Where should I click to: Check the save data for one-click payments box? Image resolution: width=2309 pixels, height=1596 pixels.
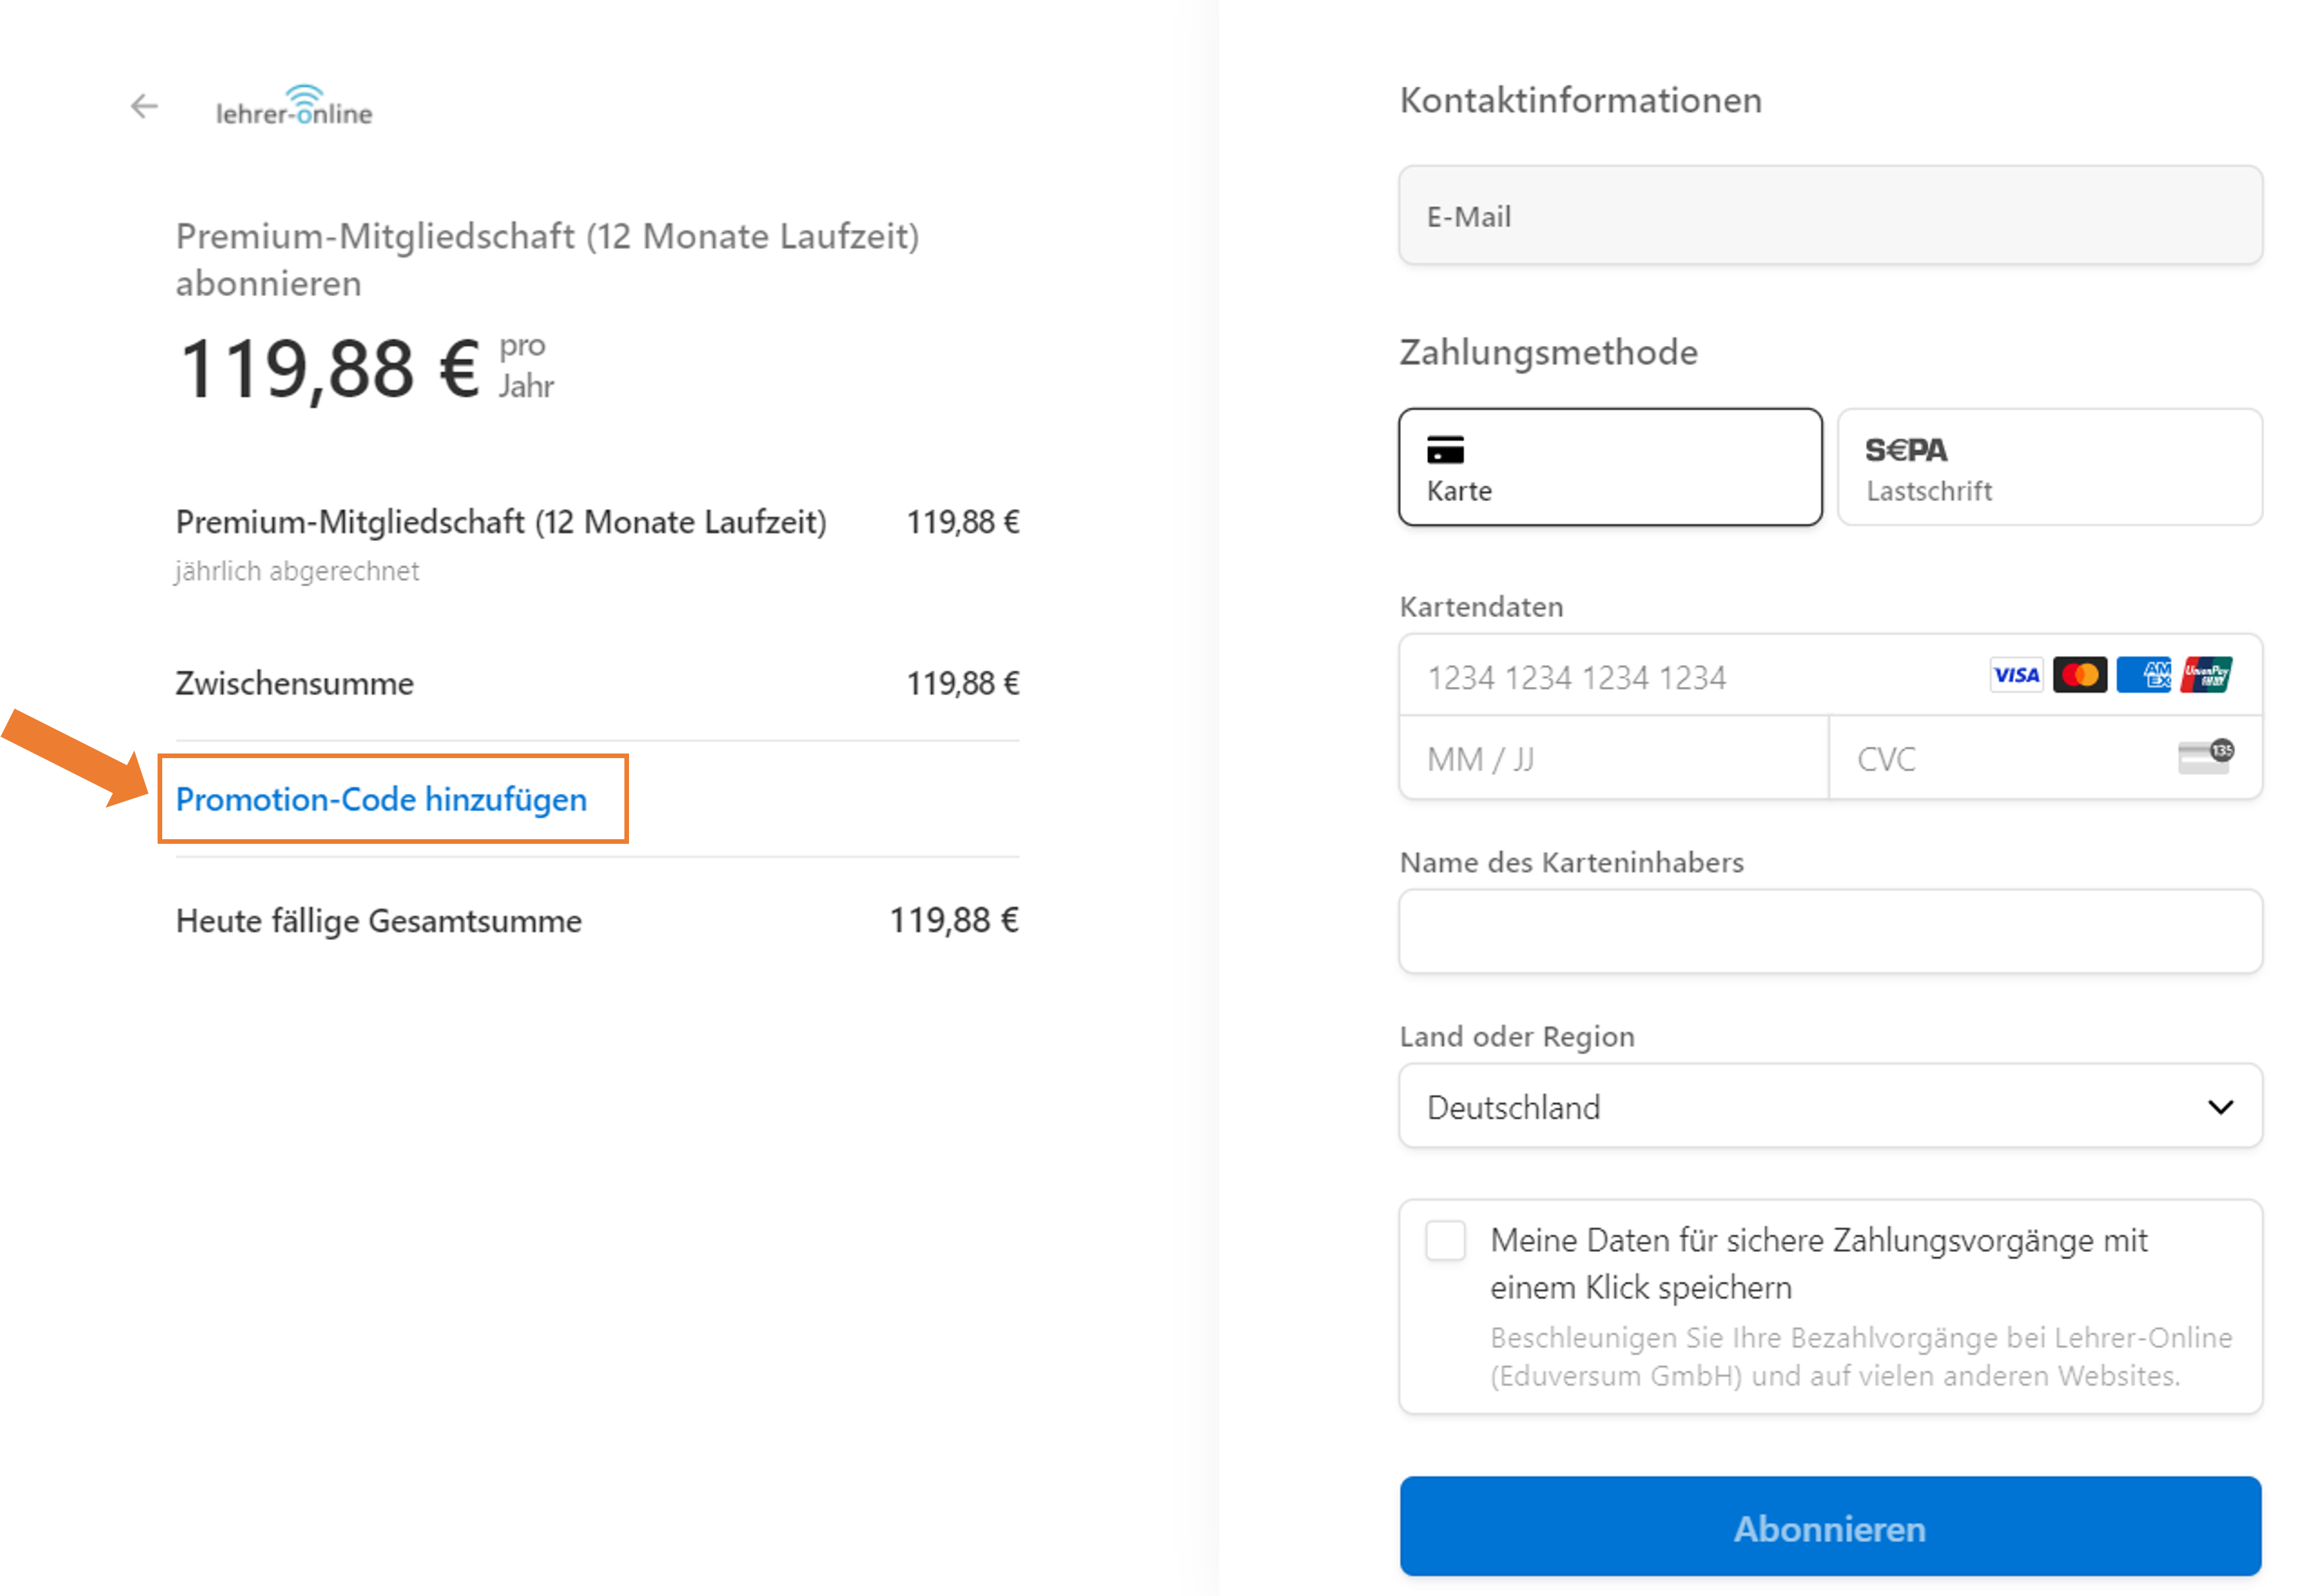click(x=1445, y=1241)
